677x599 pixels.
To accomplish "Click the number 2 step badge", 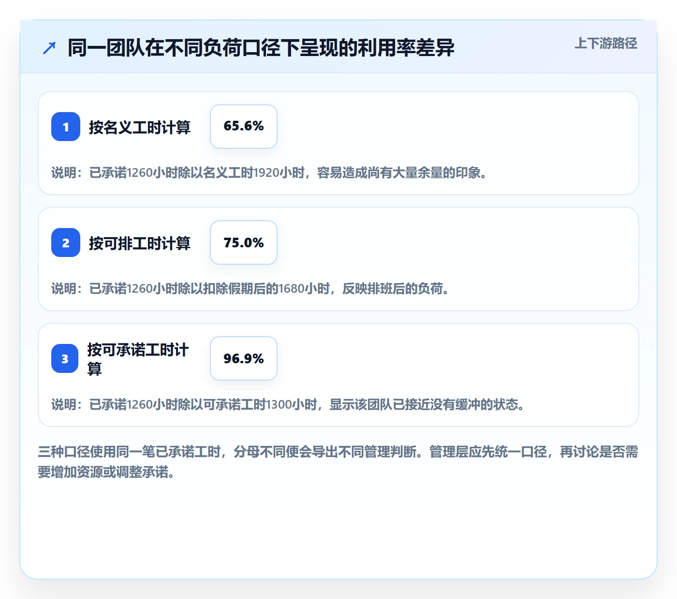I will [66, 242].
